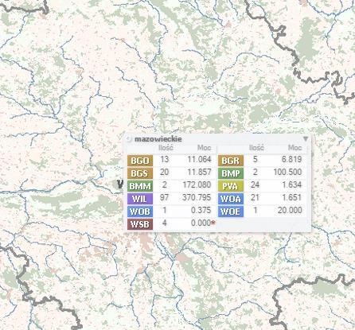Click the BGS count value 20
This screenshot has height=330, width=355.
coord(165,172)
